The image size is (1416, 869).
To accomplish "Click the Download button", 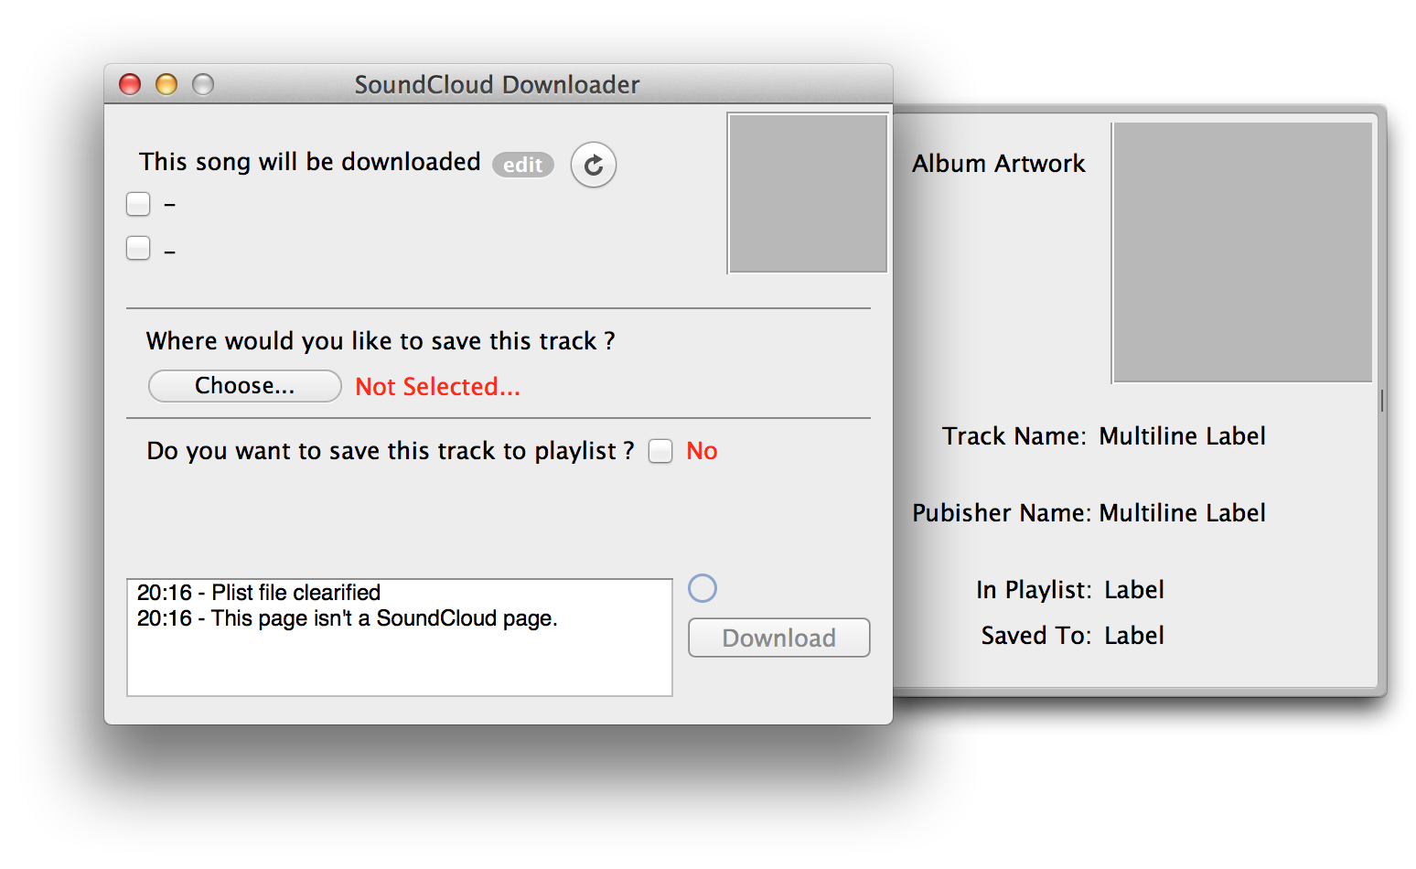I will [x=778, y=638].
